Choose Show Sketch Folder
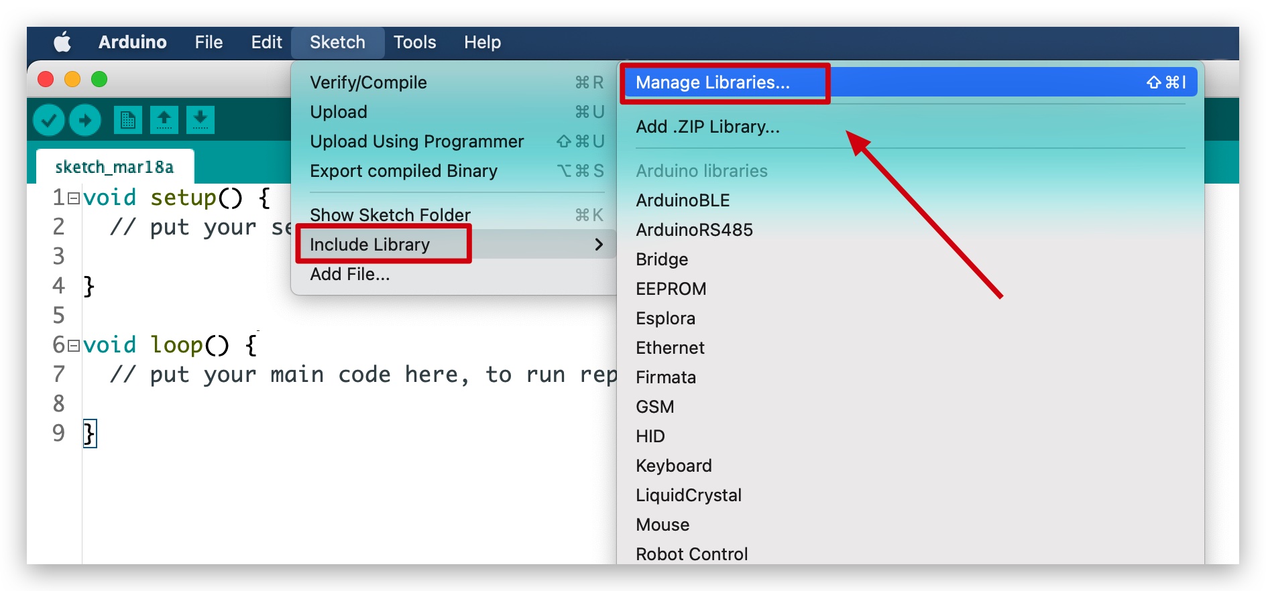 tap(455, 215)
